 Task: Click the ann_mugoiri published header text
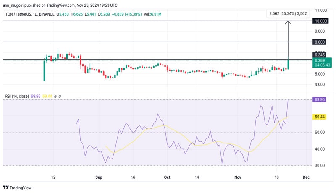coord(60,5)
